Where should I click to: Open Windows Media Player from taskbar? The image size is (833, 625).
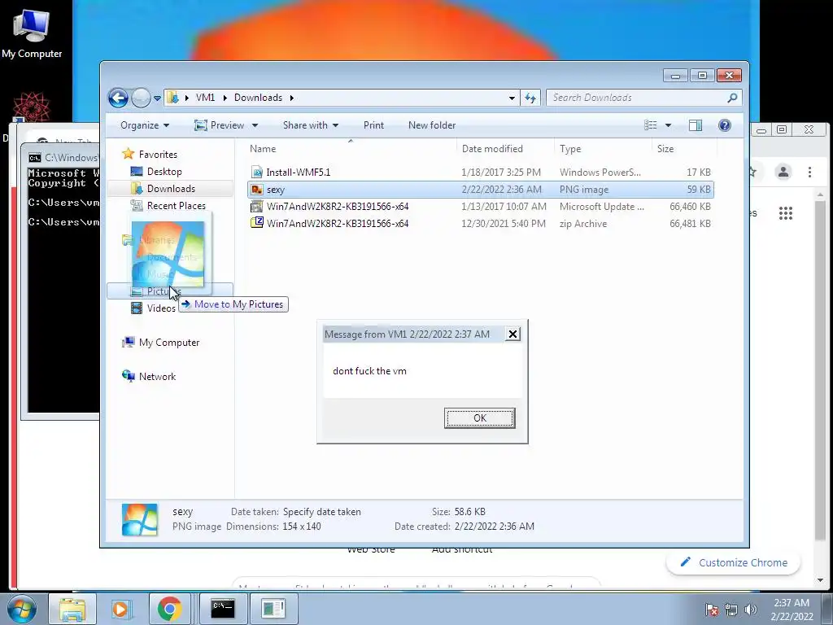(x=120, y=609)
